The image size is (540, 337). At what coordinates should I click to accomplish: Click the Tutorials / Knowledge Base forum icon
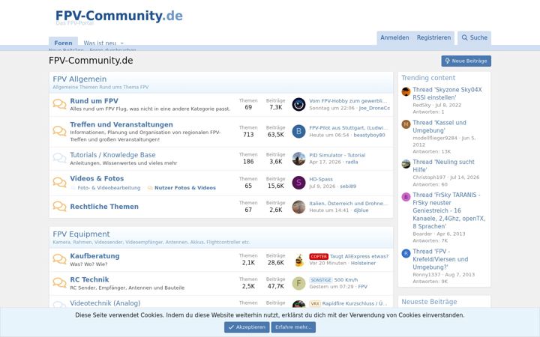click(x=59, y=158)
